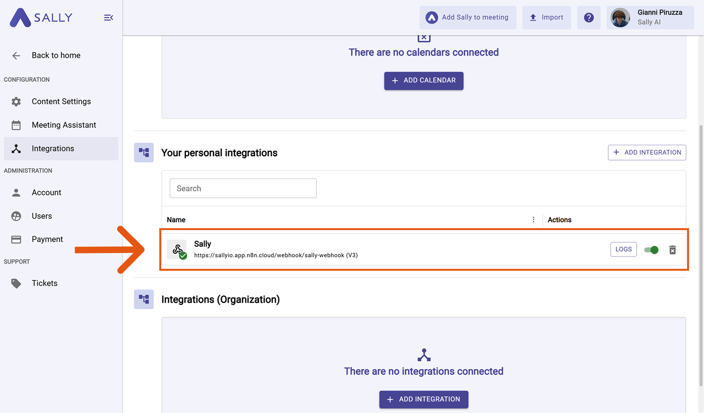Open Account administration page

point(61,193)
